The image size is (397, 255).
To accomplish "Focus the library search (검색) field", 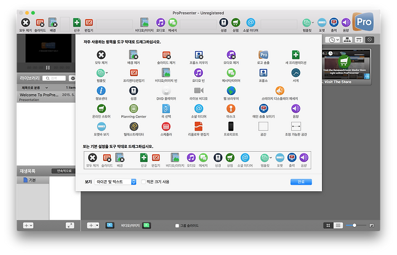I will [54, 78].
